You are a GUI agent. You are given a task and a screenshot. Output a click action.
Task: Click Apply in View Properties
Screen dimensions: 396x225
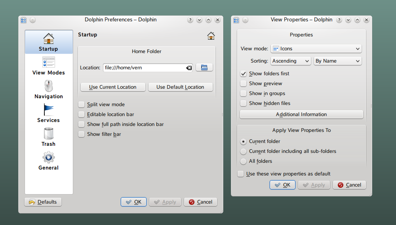pos(314,185)
